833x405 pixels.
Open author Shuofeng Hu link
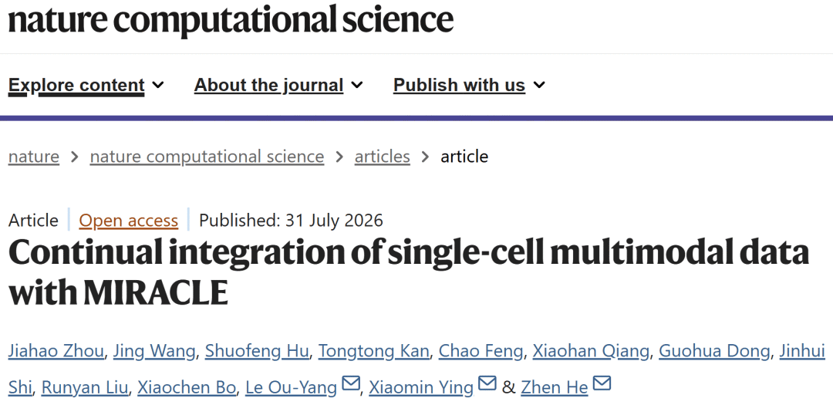pyautogui.click(x=257, y=351)
